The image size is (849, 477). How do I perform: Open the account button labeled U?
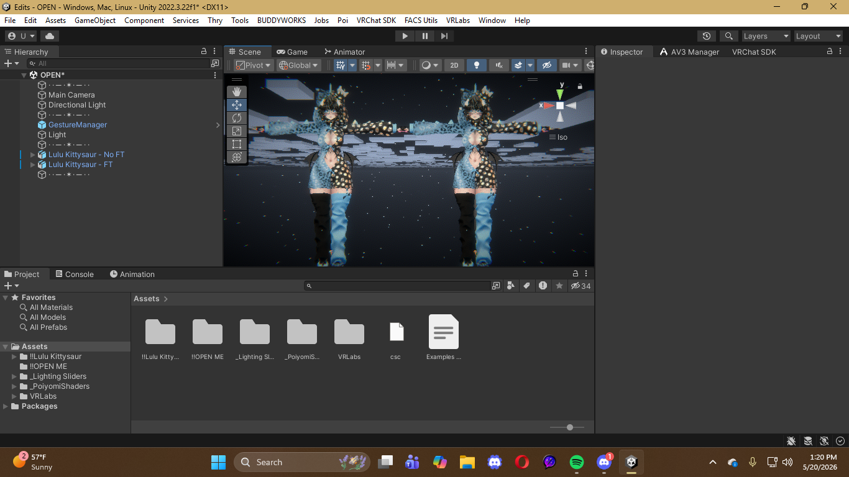point(21,36)
